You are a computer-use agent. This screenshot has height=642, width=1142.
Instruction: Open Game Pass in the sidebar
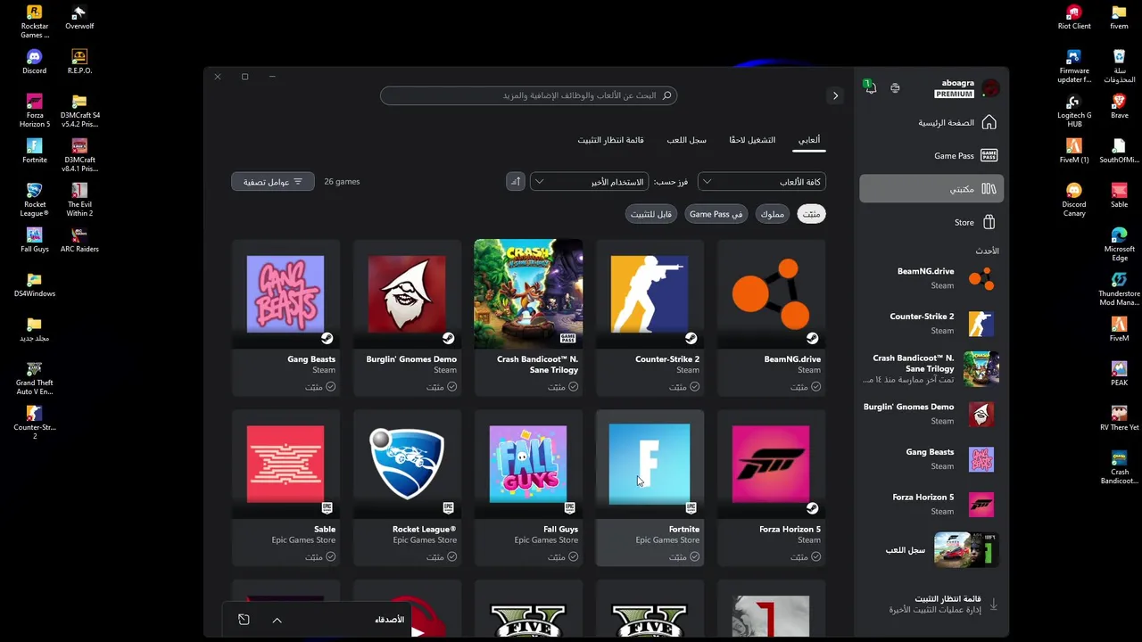931,155
